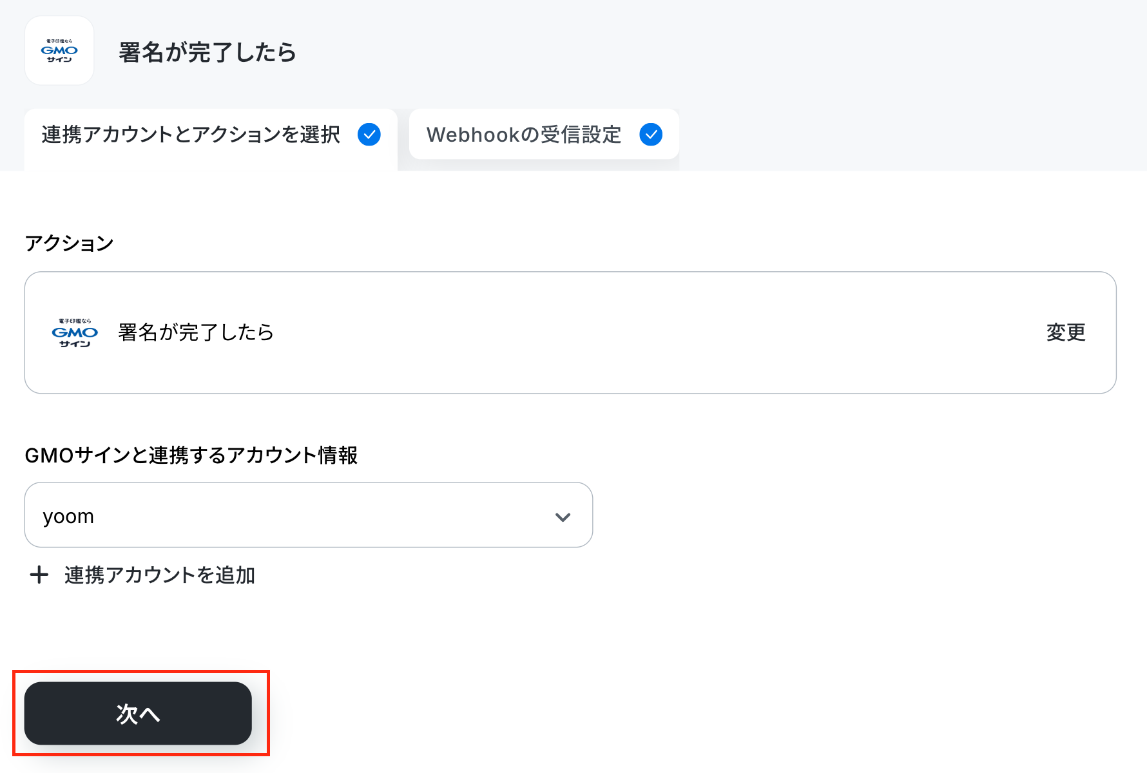Viewport: 1147px width, 773px height.
Task: Click Webhookの受信設定 tab label text
Action: point(524,135)
